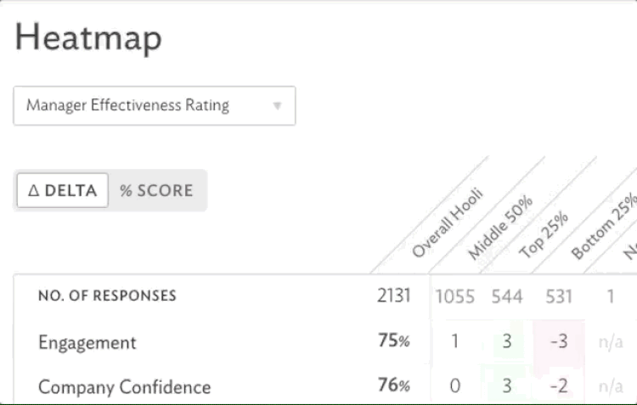Click Company Confidence Middle 50% cell showing 0
Screen dimensions: 637x405
point(455,386)
